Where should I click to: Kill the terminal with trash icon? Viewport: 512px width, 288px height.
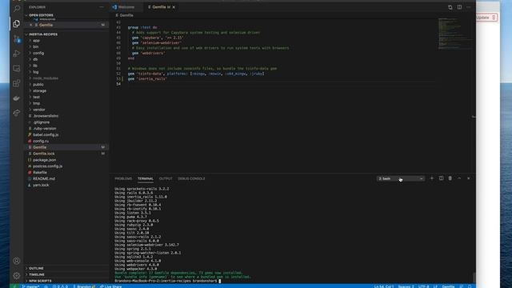click(450, 178)
